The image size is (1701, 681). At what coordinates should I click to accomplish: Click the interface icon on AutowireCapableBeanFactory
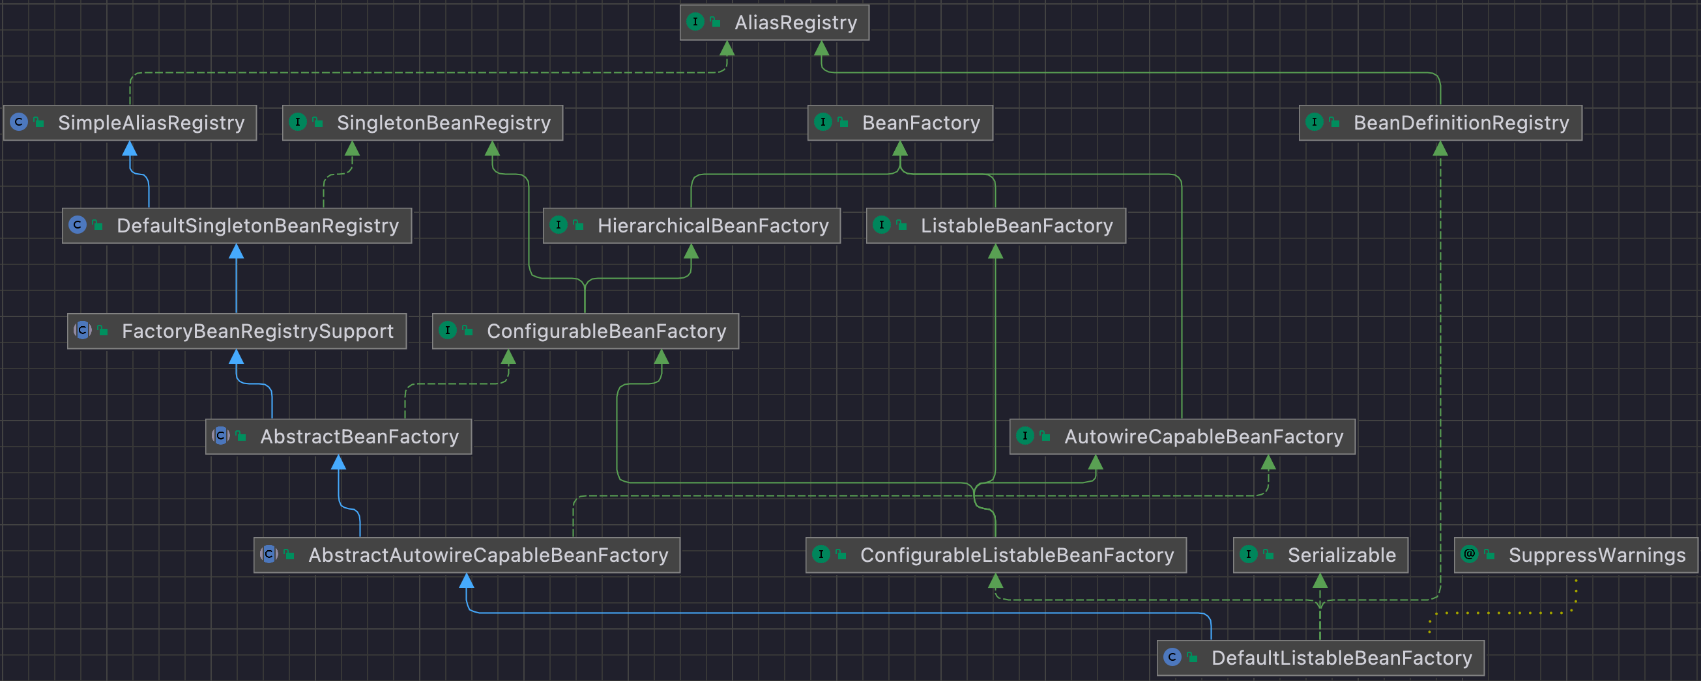pyautogui.click(x=1025, y=436)
